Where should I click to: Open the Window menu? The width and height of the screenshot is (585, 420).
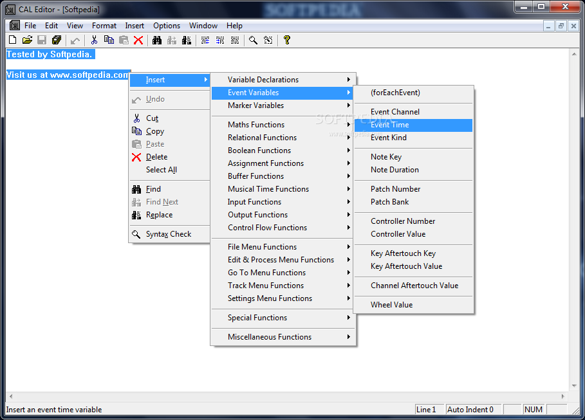203,25
